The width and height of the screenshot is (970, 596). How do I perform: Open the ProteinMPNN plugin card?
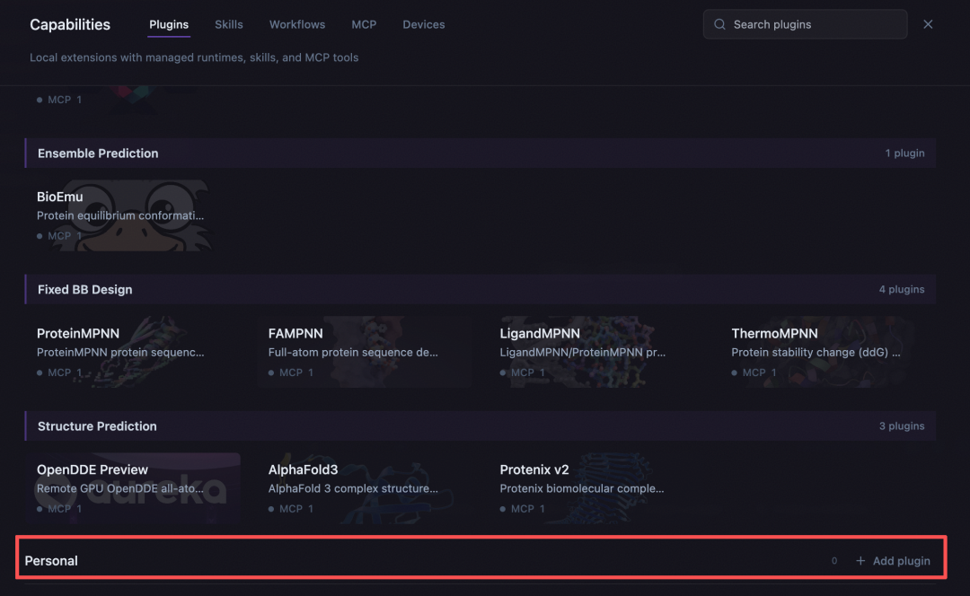click(x=132, y=352)
